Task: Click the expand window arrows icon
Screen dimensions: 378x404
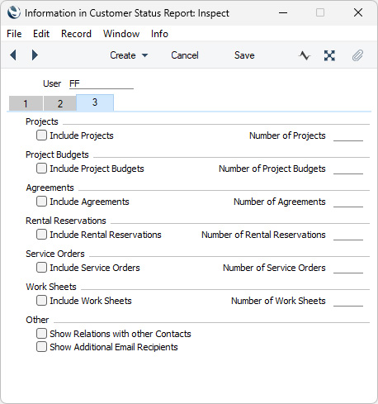Action: 329,55
